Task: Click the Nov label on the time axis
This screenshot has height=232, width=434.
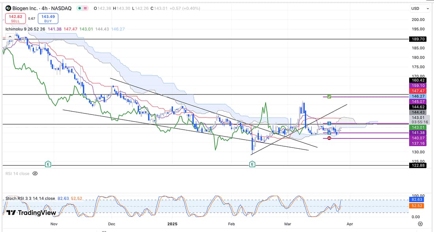Action: 54,224
